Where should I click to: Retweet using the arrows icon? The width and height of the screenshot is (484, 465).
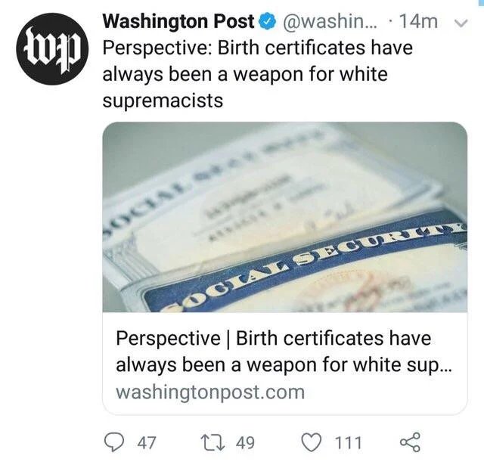(213, 442)
